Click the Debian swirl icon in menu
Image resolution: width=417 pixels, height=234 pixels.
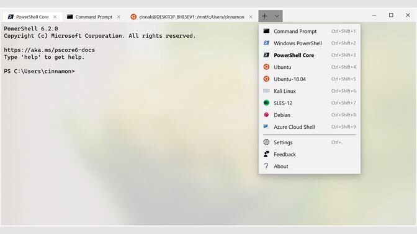pos(266,115)
